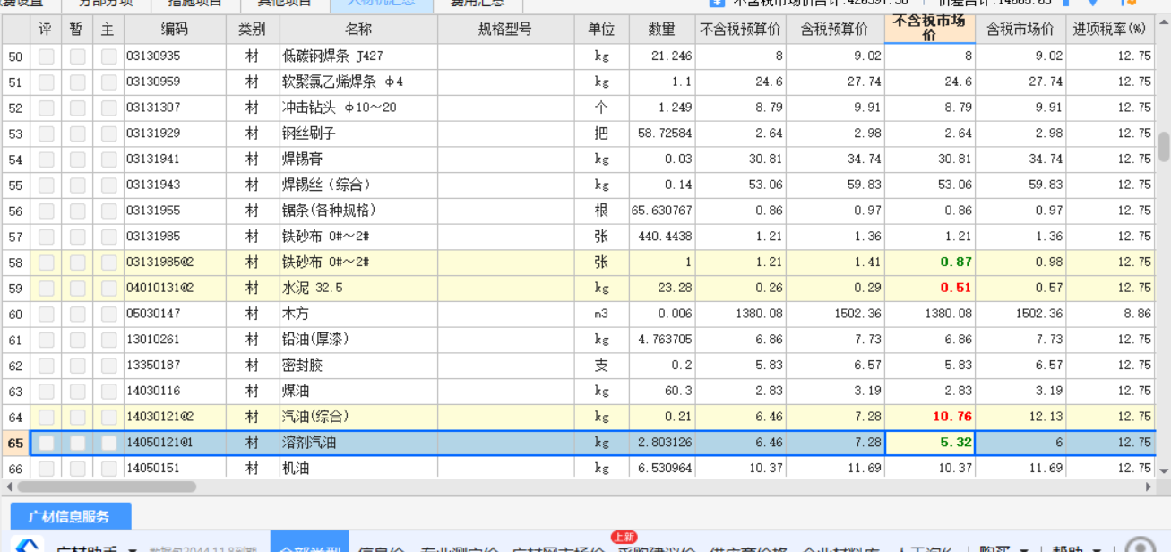Select the 煤油 name cell
This screenshot has height=552, width=1171.
point(358,392)
